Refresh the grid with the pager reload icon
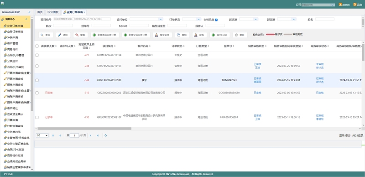The width and height of the screenshot is (365, 177). pyautogui.click(x=106, y=135)
